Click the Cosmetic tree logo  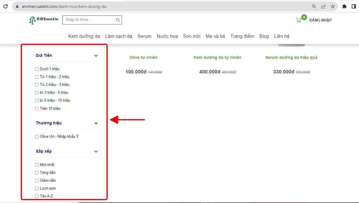pos(44,20)
